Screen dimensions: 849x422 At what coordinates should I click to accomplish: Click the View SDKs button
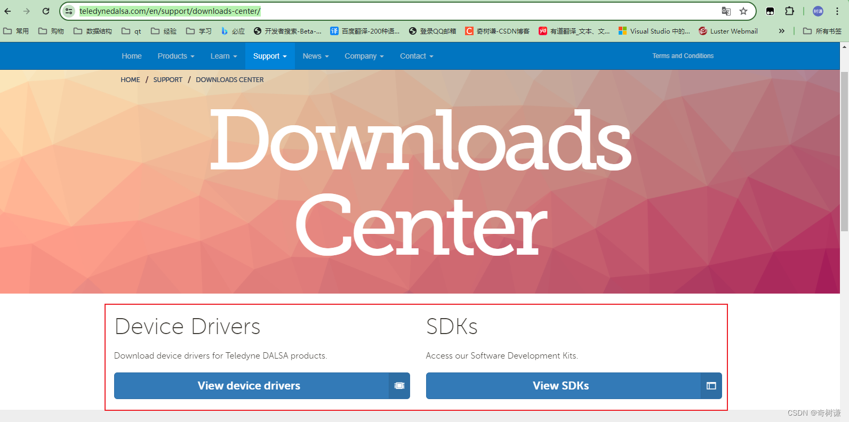point(574,386)
